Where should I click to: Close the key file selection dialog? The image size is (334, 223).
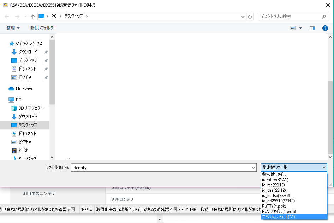click(328, 5)
